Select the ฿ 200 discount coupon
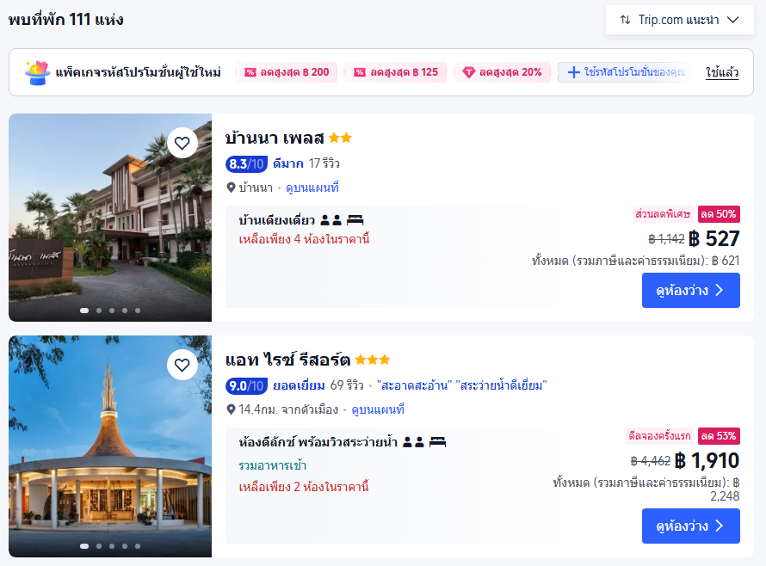766x566 pixels. [287, 72]
